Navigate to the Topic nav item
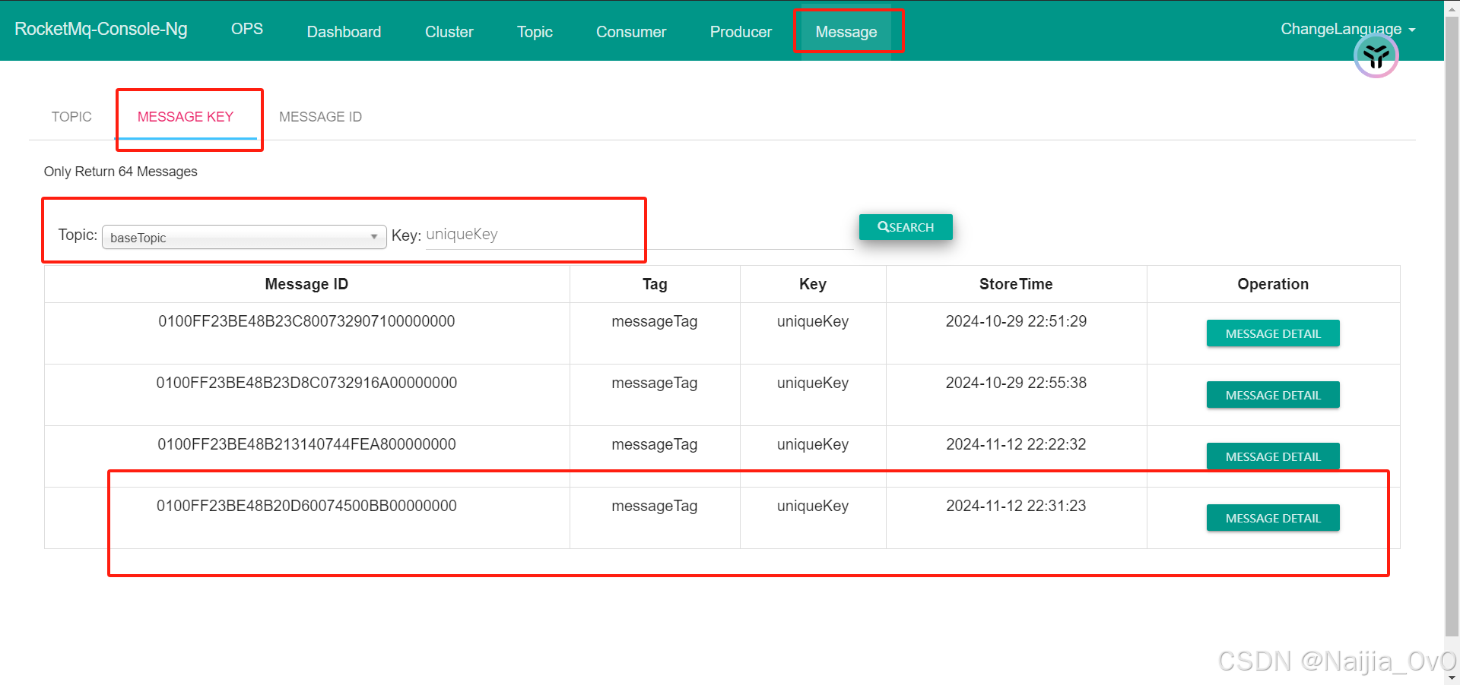The image size is (1460, 685). [x=535, y=32]
